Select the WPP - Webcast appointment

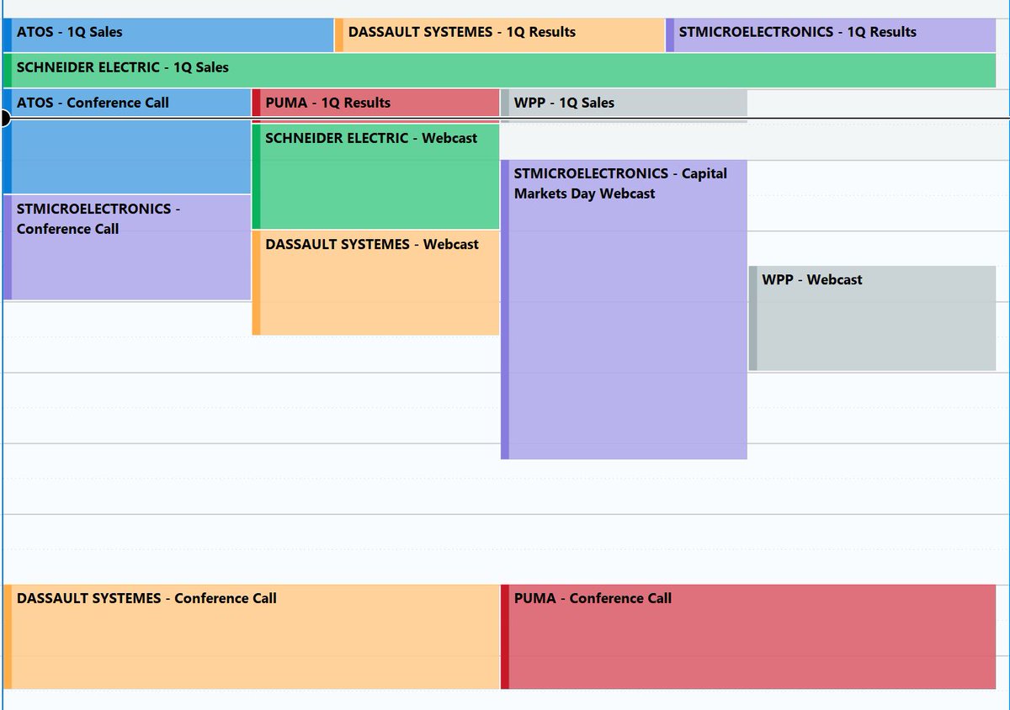(872, 318)
